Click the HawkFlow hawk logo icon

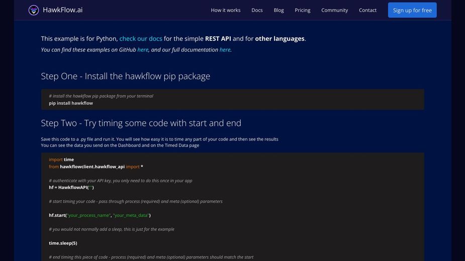[x=34, y=10]
